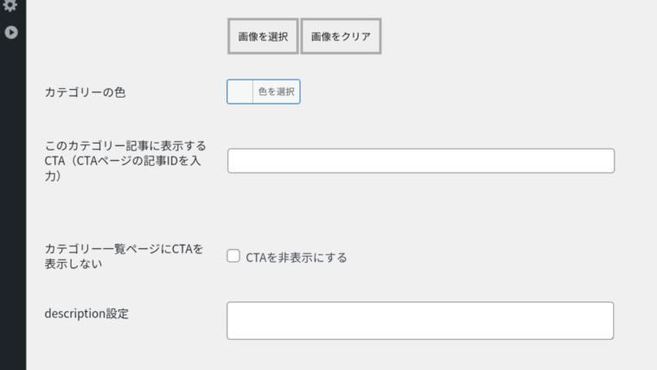Click the CTAを非表示にする label text
The image size is (657, 370).
tap(297, 258)
